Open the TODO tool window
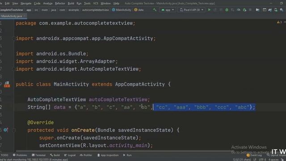 coord(4,155)
